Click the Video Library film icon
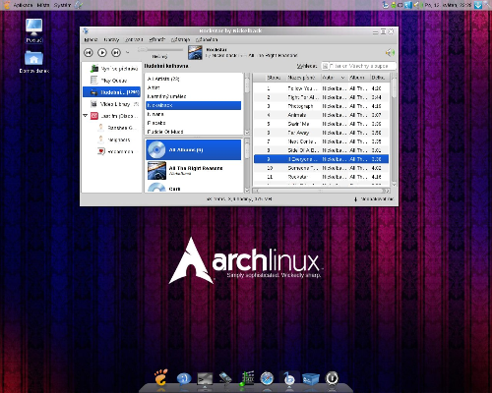492x393 pixels. 93,104
